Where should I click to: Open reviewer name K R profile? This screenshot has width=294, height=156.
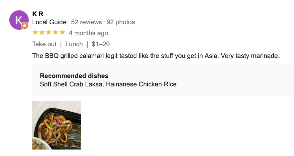38,14
